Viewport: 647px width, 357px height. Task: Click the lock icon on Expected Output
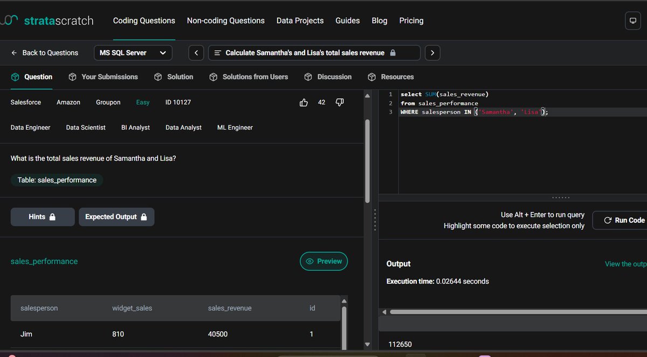coord(143,217)
